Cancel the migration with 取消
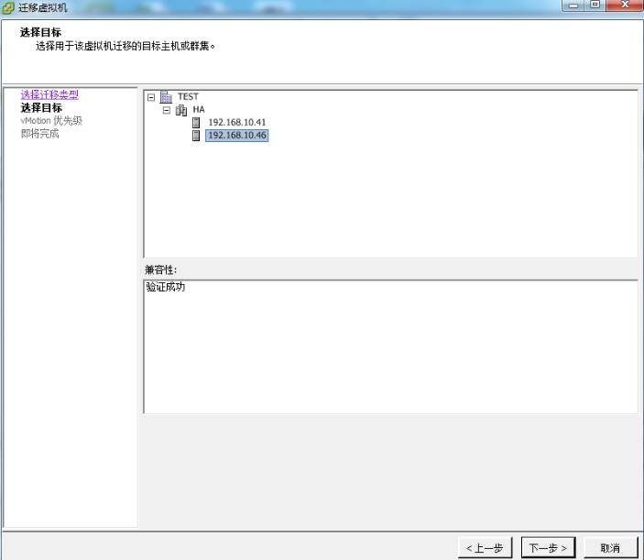The height and width of the screenshot is (560, 644). point(610,547)
